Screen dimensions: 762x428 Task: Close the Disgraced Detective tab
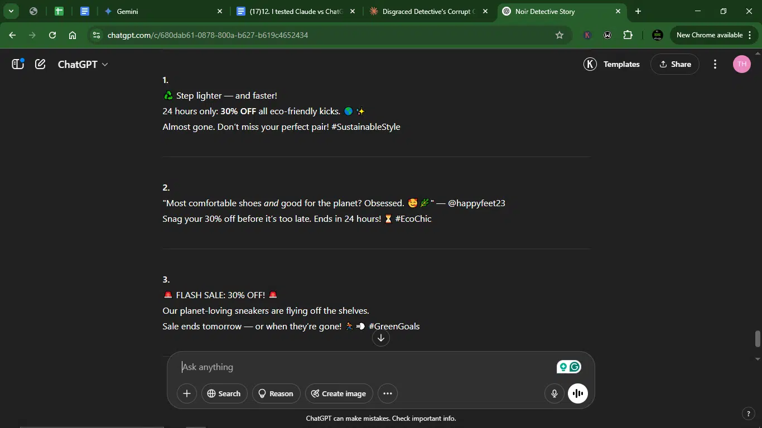click(x=485, y=11)
